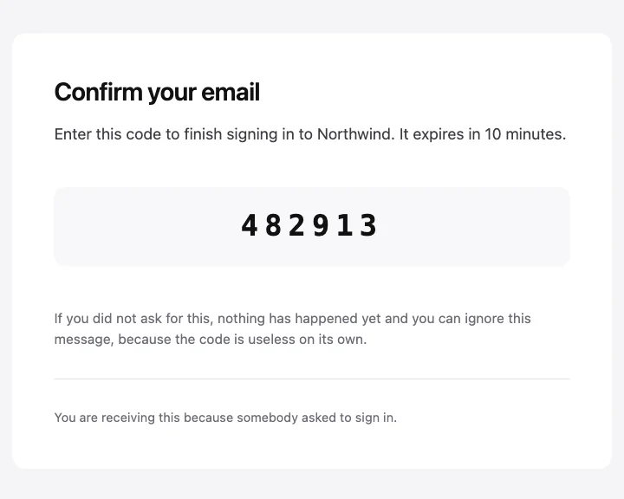624x499 pixels.
Task: Select the digit 1 in the code
Action: [345, 225]
